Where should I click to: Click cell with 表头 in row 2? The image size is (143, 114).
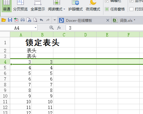click(31, 50)
